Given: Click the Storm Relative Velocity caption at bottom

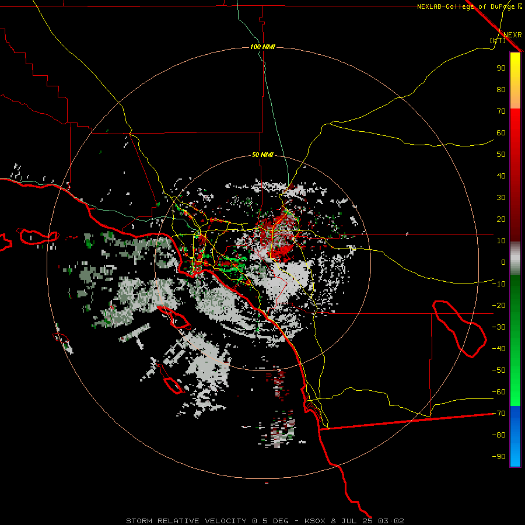Looking at the screenshot, I should [265, 521].
